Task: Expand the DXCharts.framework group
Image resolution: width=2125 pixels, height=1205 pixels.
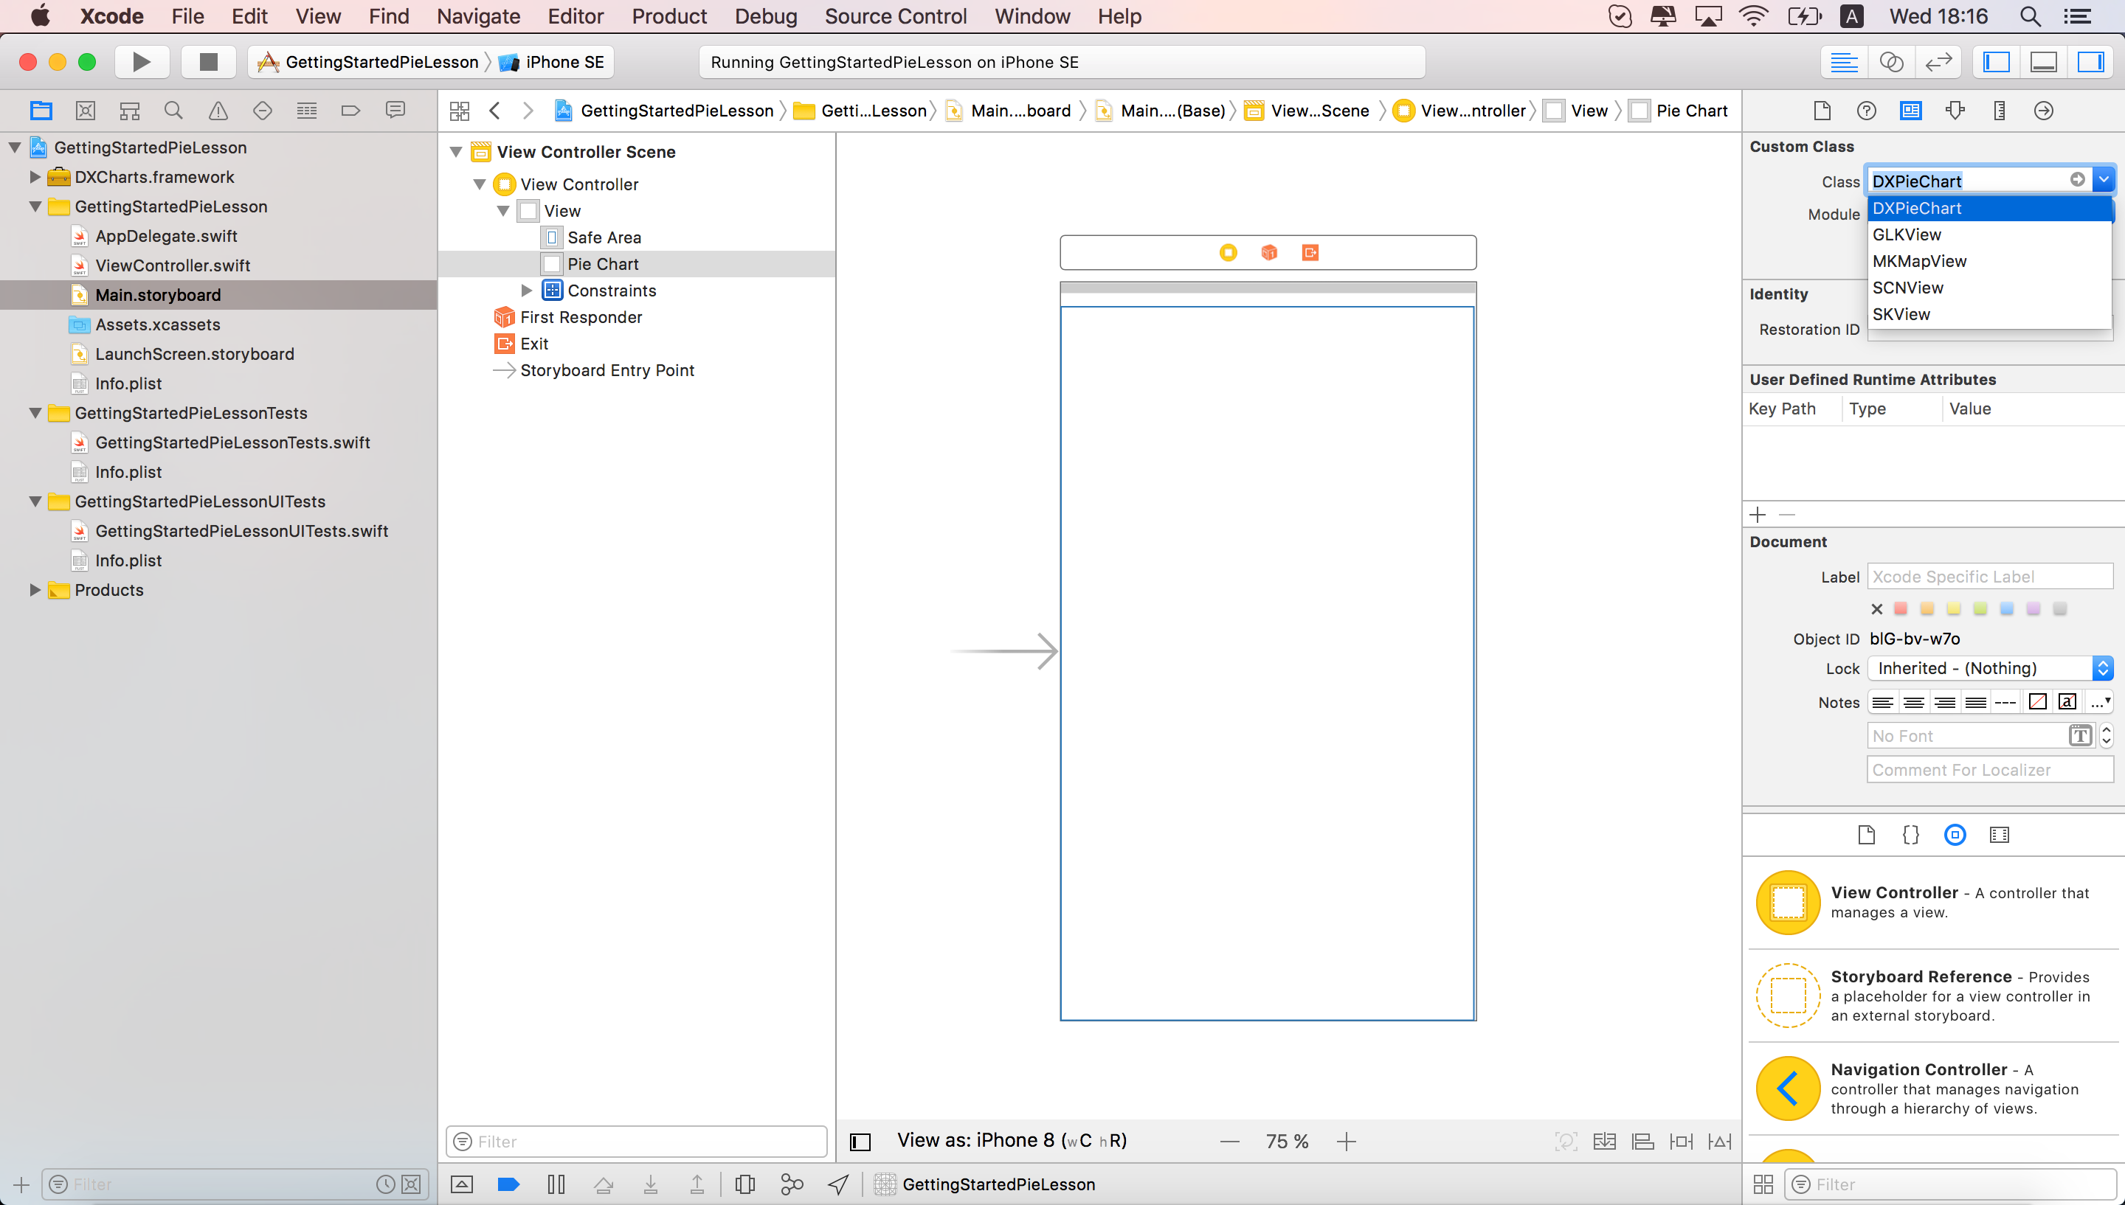Action: click(x=35, y=177)
